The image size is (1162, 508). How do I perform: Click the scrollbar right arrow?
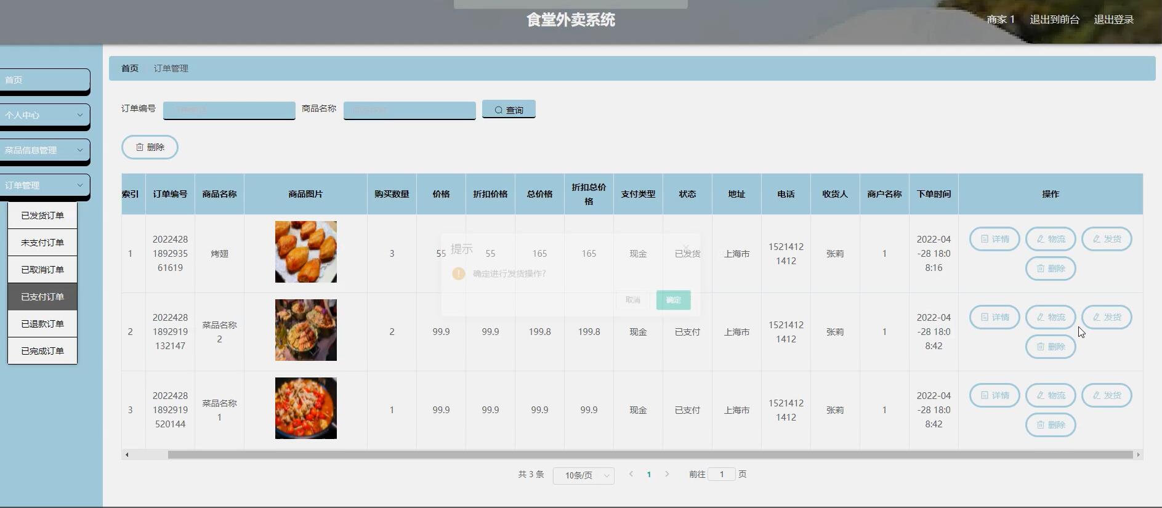pos(1138,454)
